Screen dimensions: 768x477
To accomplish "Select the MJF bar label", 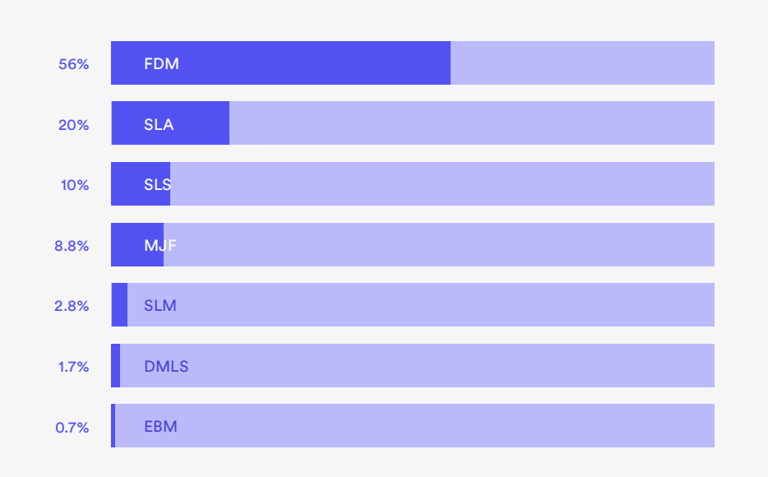I will tap(160, 245).
